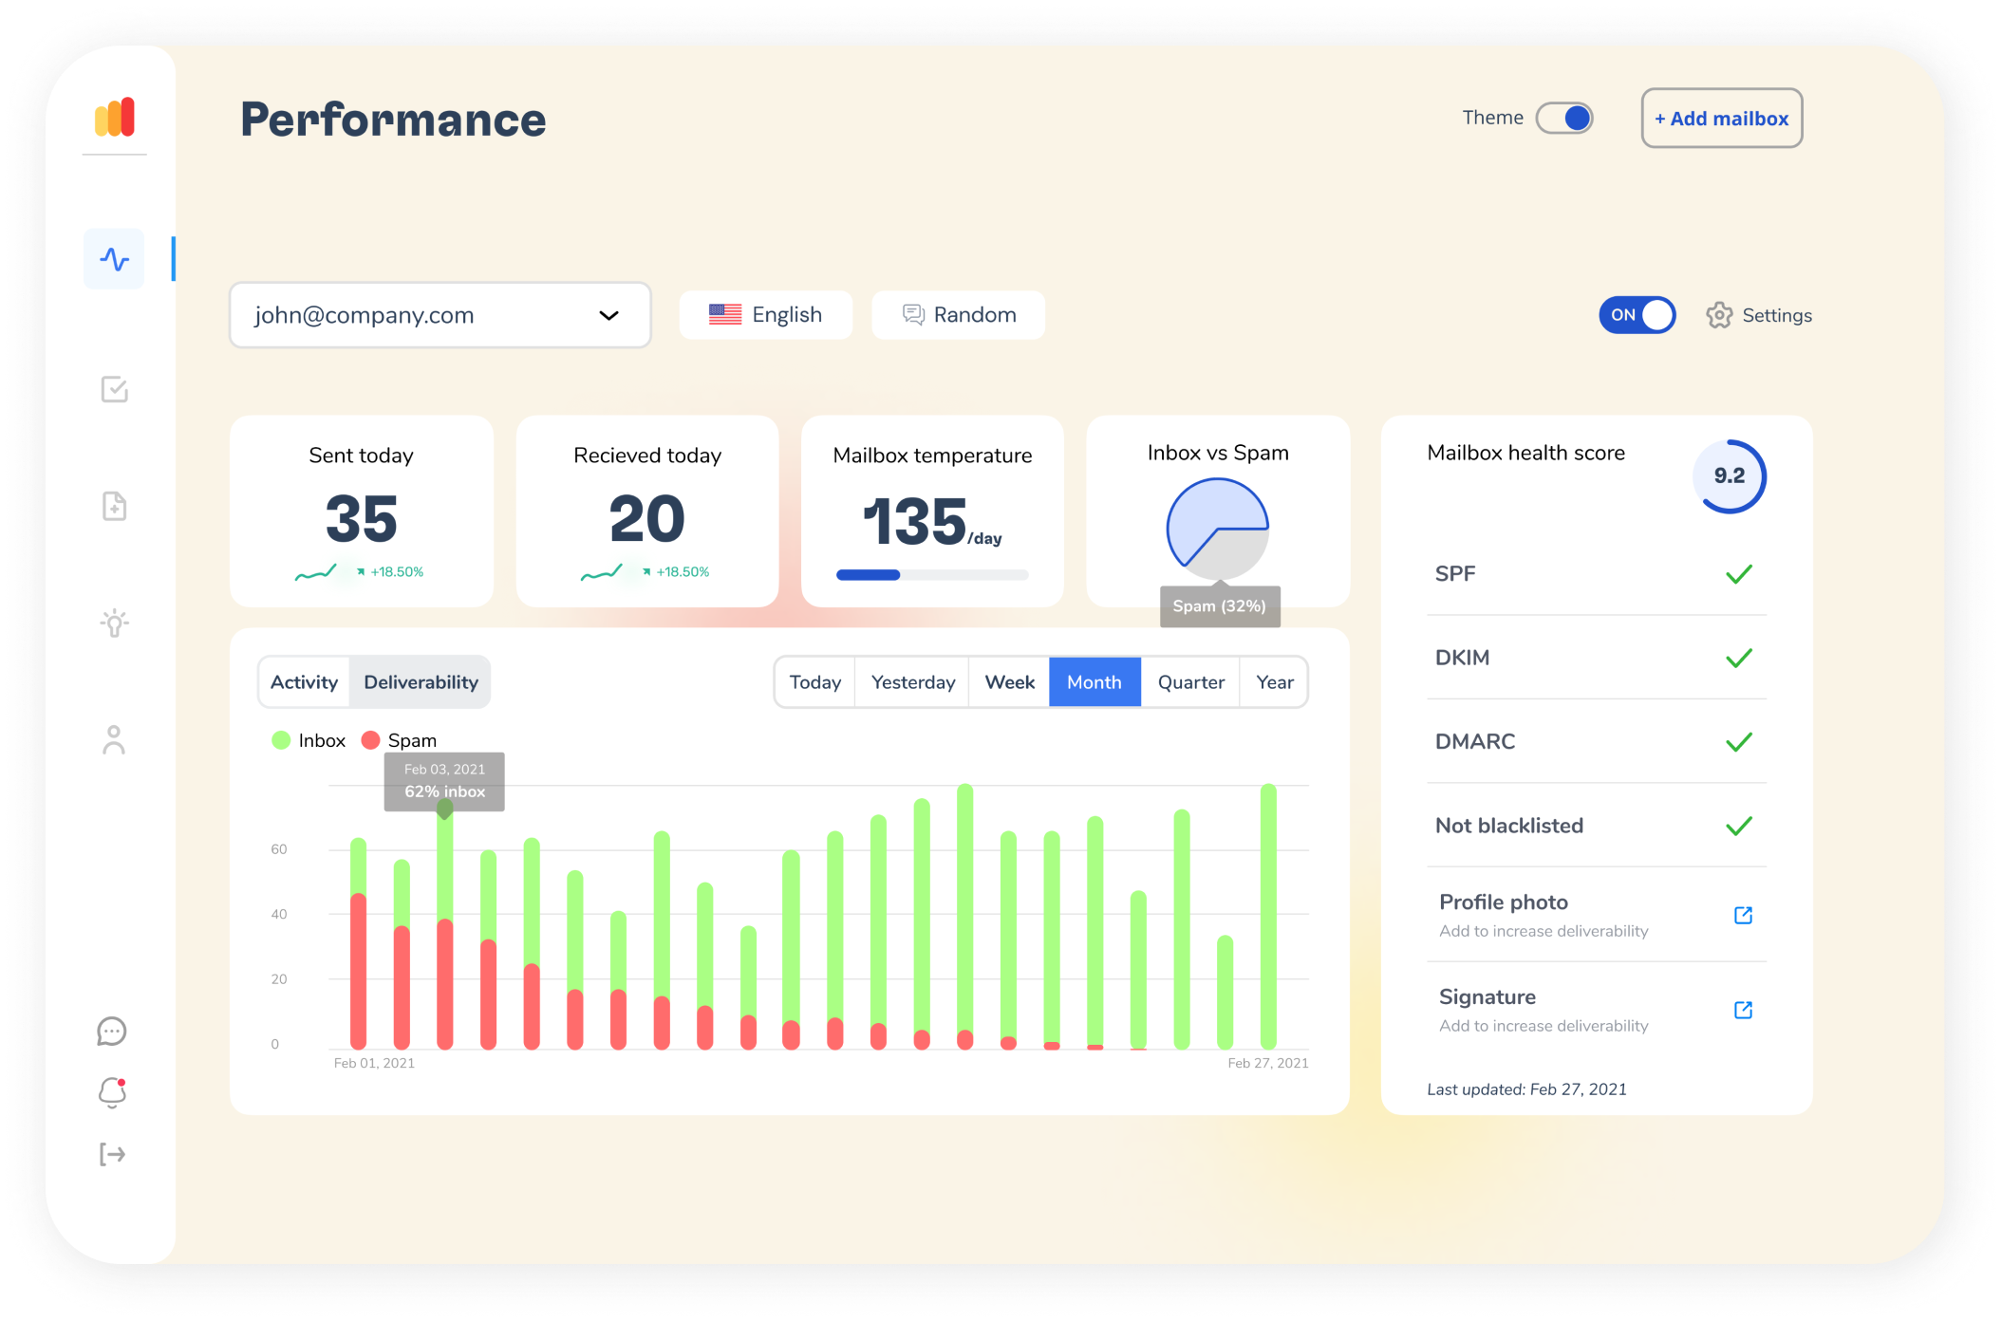Turn off the ON mailbox switch
2002x1321 pixels.
[x=1637, y=315]
